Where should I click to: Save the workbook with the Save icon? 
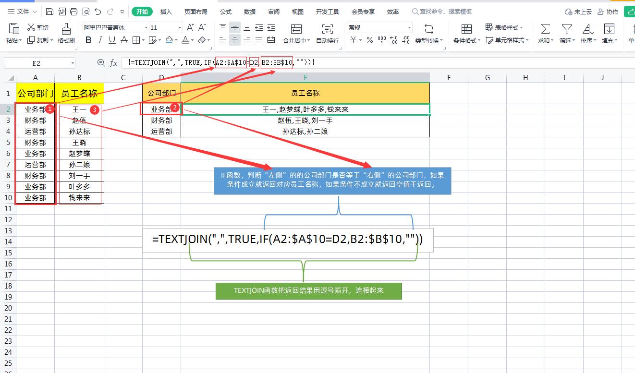(x=50, y=12)
